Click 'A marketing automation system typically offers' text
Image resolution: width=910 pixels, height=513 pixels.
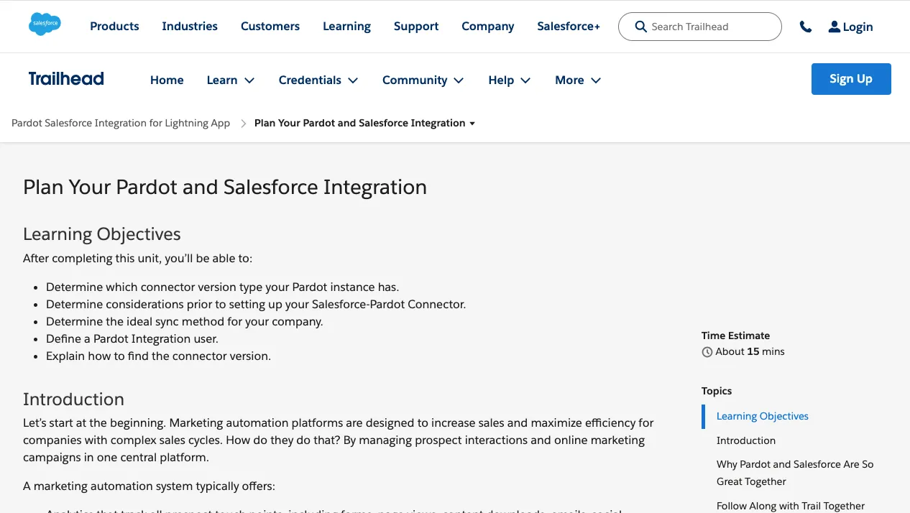pyautogui.click(x=149, y=486)
